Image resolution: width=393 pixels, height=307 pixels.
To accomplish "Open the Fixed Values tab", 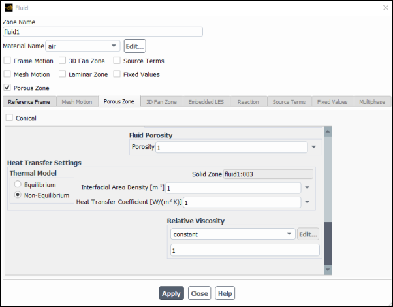I will tap(332, 102).
